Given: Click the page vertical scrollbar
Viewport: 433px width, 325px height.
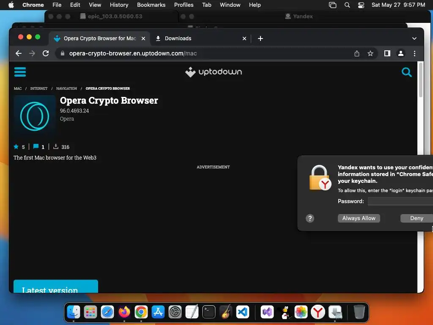Looking at the screenshot, I should (420, 80).
